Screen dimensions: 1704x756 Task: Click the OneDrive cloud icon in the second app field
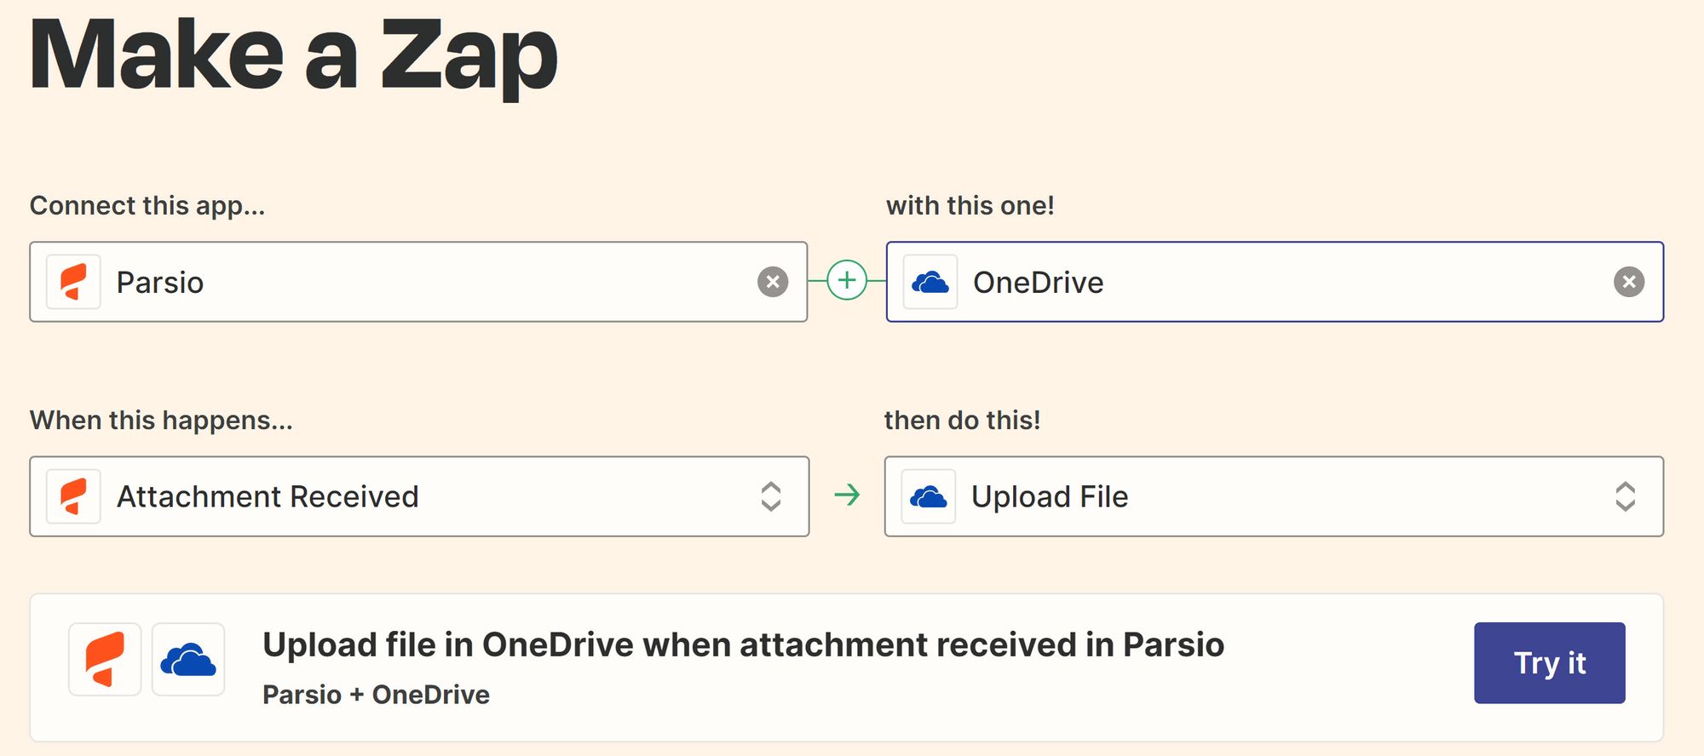coord(930,282)
